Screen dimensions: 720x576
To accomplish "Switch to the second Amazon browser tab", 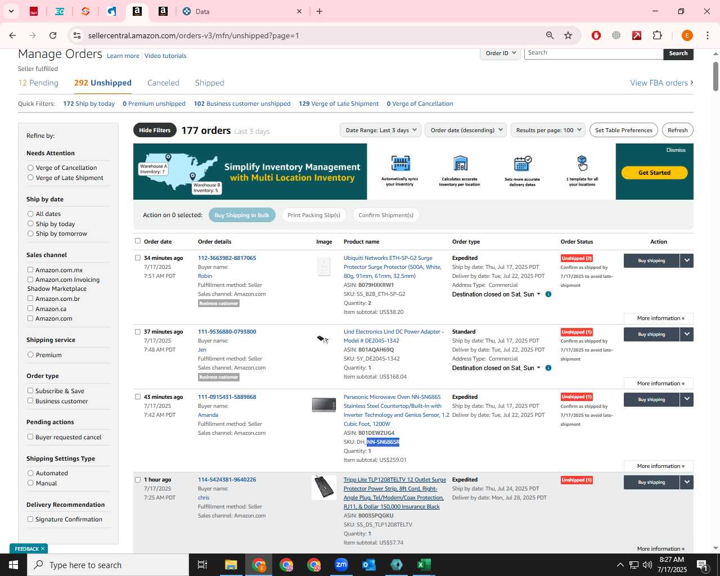I will (163, 11).
